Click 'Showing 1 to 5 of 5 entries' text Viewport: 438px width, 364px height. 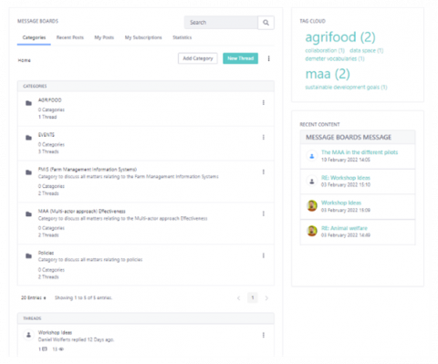pos(84,297)
